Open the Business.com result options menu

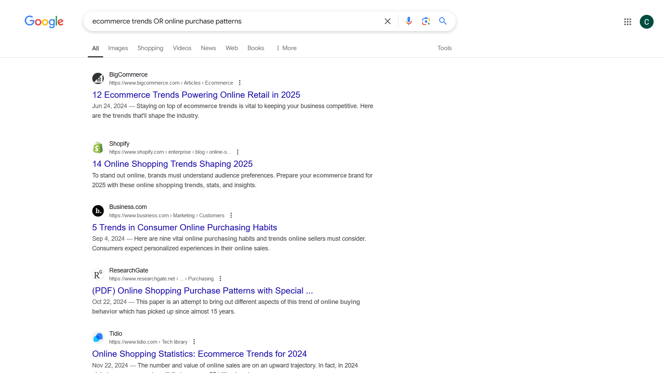click(231, 216)
